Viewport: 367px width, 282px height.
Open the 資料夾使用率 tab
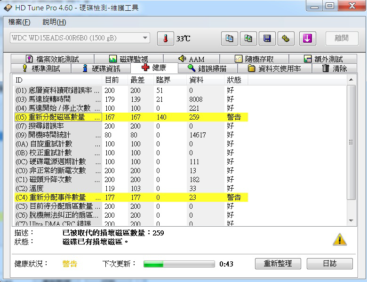pos(275,69)
